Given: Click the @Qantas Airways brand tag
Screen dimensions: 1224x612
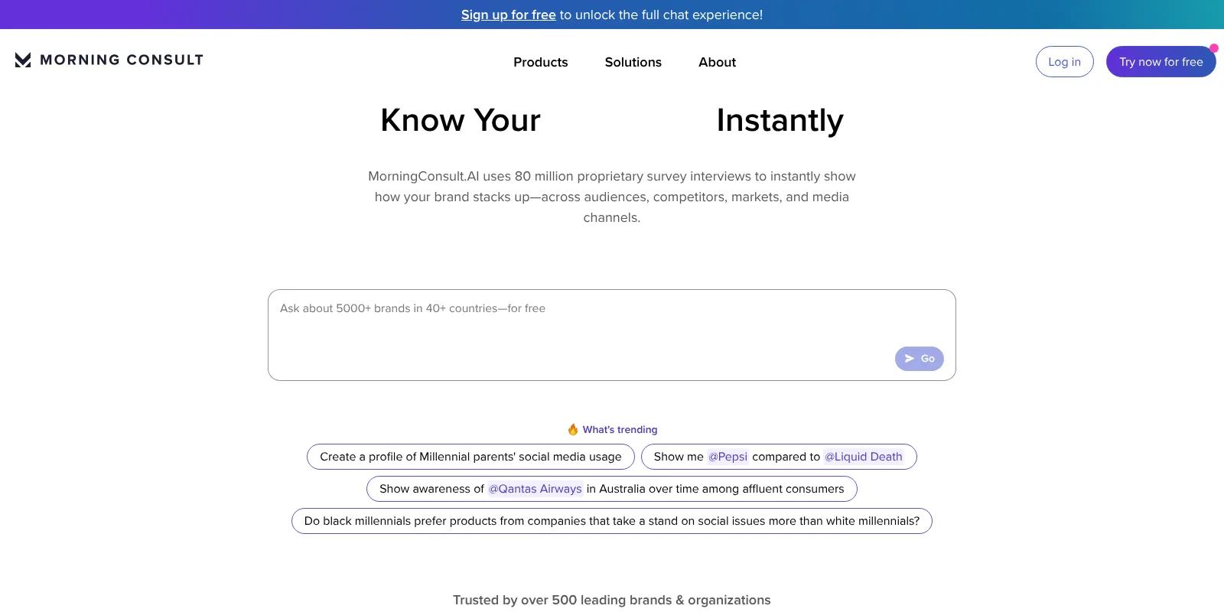Looking at the screenshot, I should tap(535, 489).
